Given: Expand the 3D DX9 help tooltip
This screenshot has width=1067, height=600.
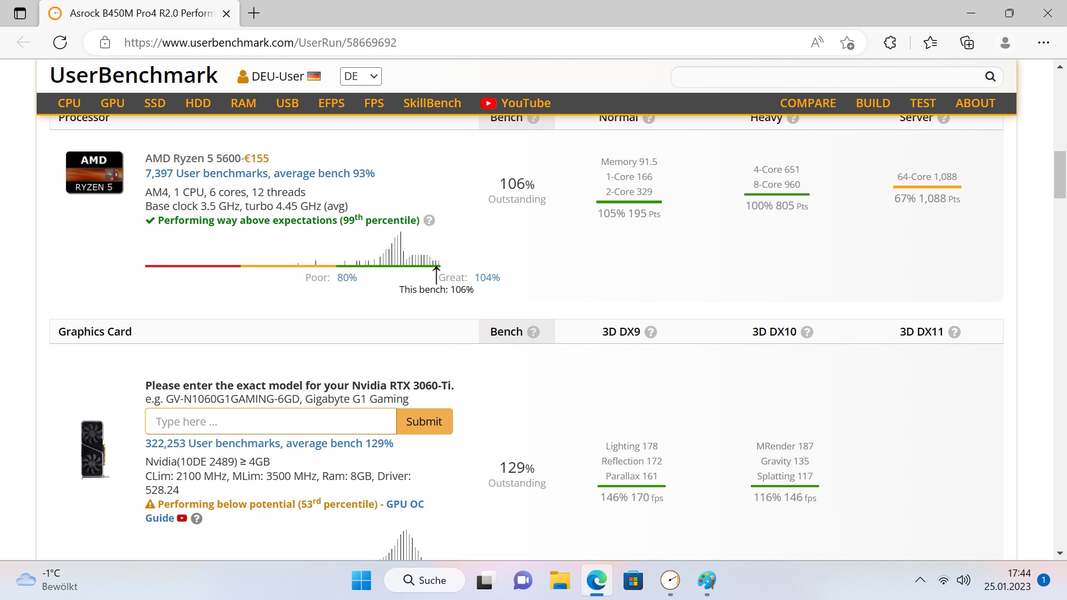Looking at the screenshot, I should pyautogui.click(x=650, y=331).
